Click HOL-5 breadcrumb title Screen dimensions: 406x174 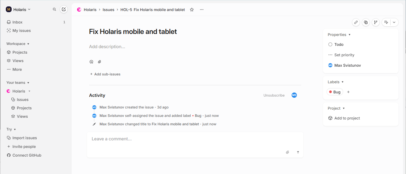[x=153, y=10]
